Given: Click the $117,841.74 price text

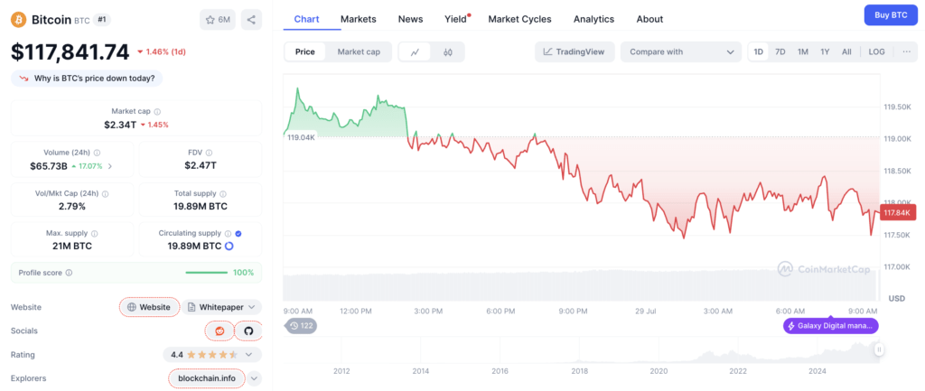Looking at the screenshot, I should pyautogui.click(x=70, y=52).
